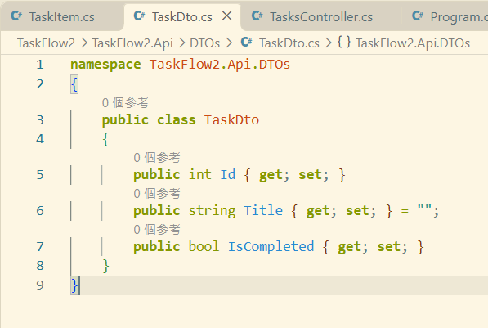Click the get accessor on line 7
Screen dimensions: 488x328
350,248
